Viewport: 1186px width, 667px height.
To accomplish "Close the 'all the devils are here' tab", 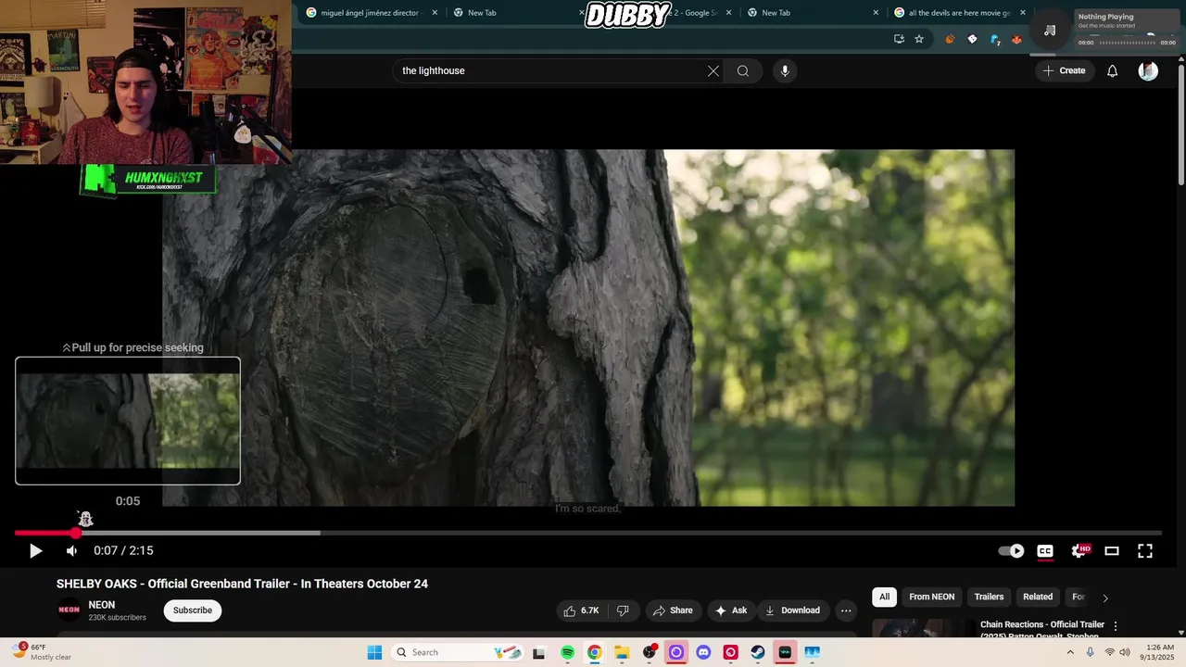I will [1023, 13].
